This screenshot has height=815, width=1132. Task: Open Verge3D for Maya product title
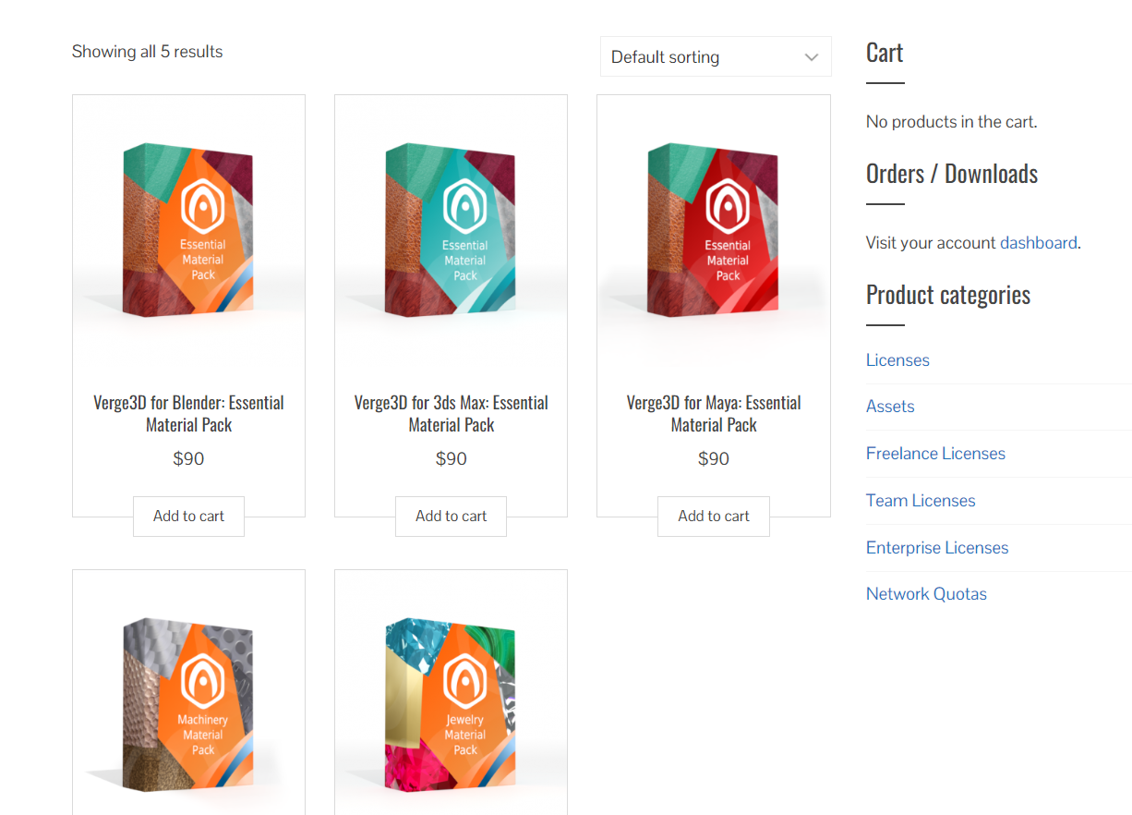tap(714, 414)
